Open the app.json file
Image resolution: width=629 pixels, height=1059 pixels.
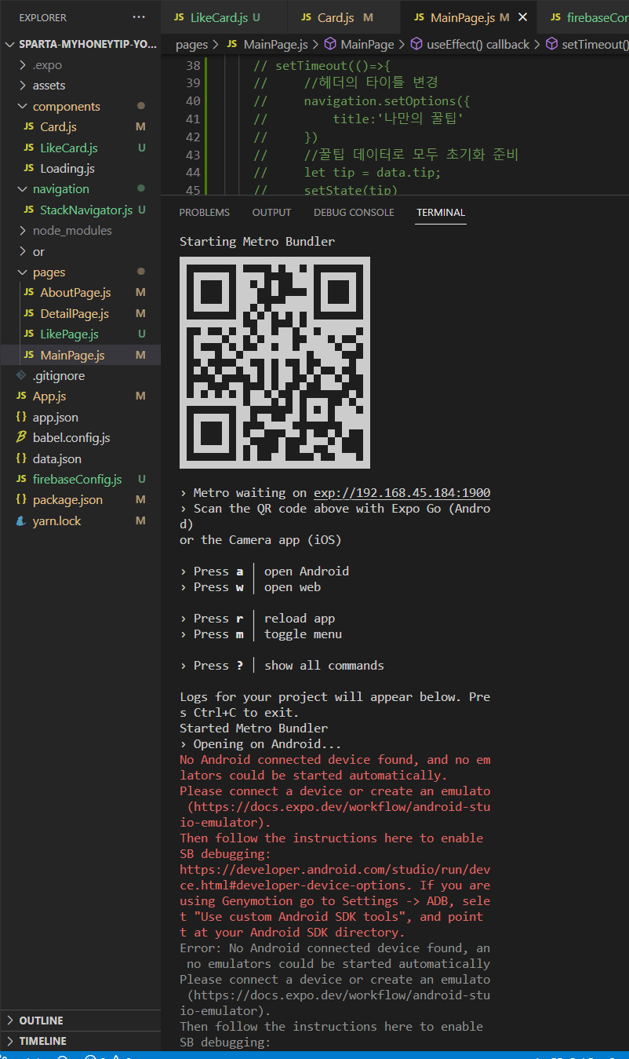80,418
